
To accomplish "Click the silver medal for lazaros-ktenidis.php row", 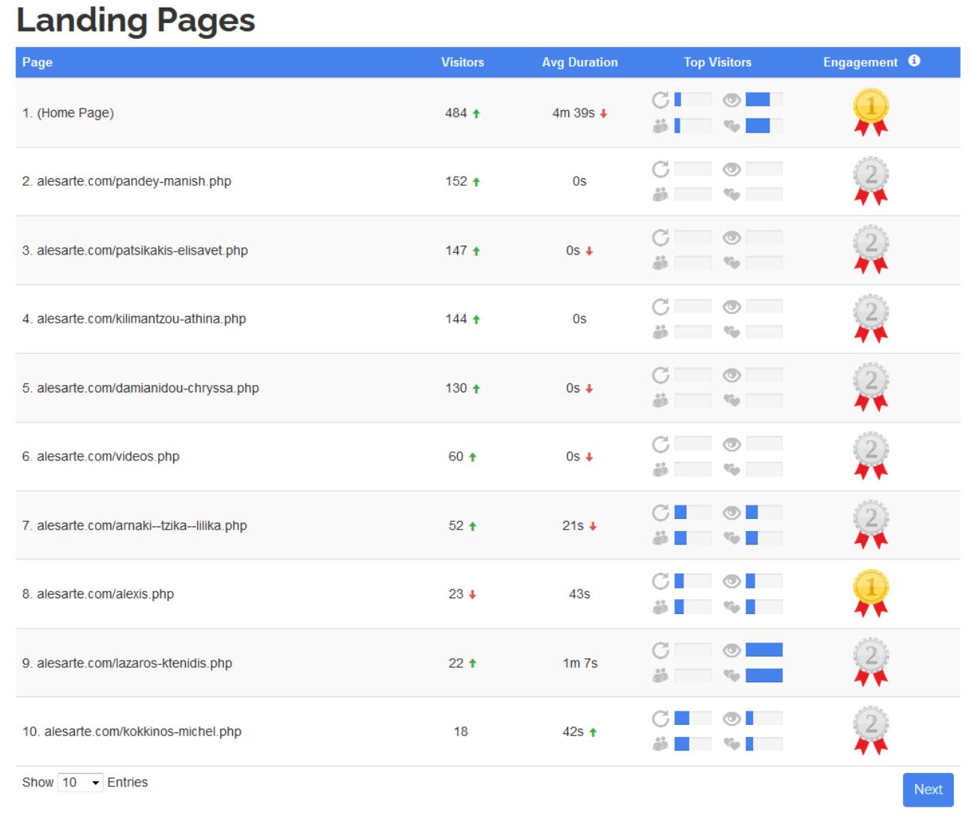I will pos(871,663).
